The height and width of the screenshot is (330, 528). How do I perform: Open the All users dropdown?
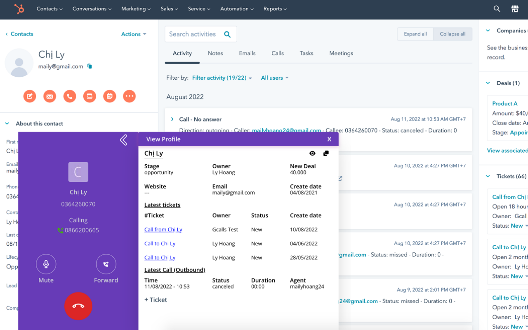click(275, 78)
